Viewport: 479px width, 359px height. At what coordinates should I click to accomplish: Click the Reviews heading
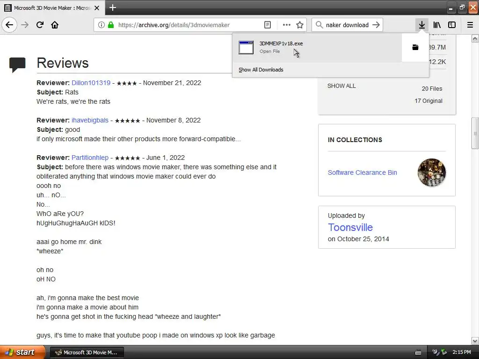point(63,63)
